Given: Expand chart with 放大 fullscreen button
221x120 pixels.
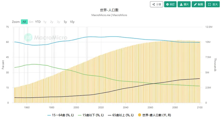Looking at the screenshot, I should (213, 4).
